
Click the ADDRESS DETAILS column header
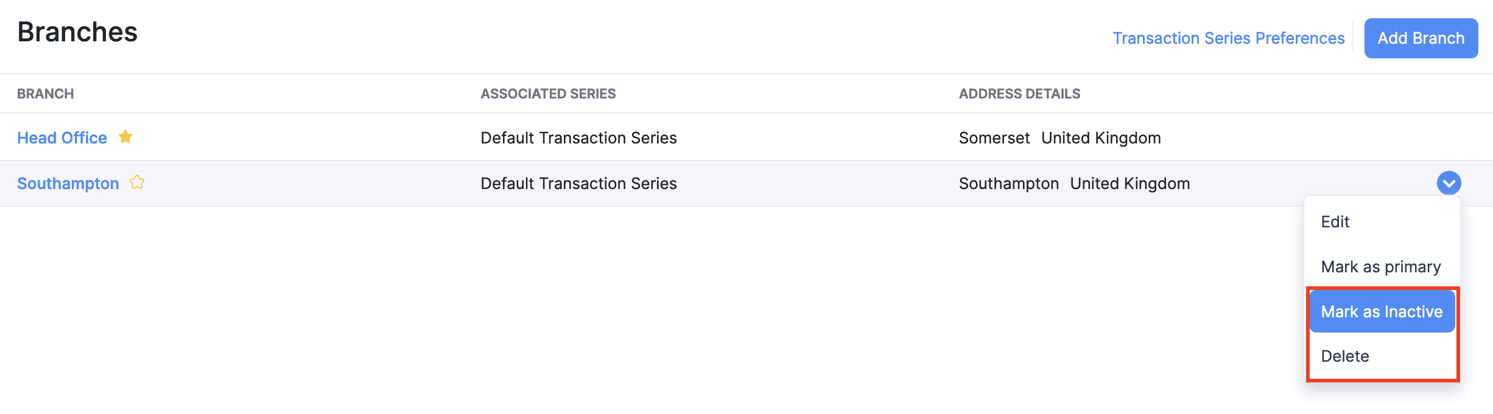(x=1019, y=94)
